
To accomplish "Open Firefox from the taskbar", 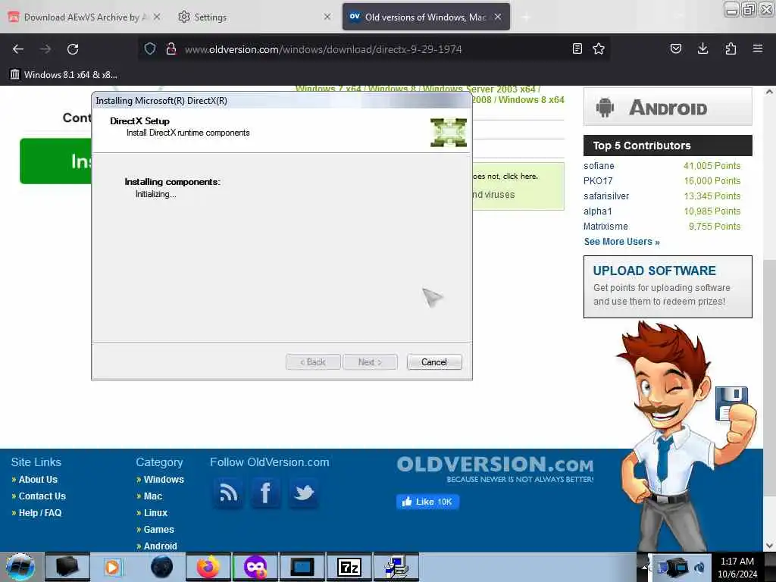I will point(208,567).
